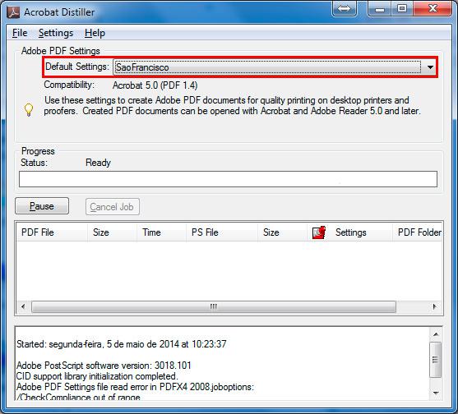Sort by Time column header

161,232
